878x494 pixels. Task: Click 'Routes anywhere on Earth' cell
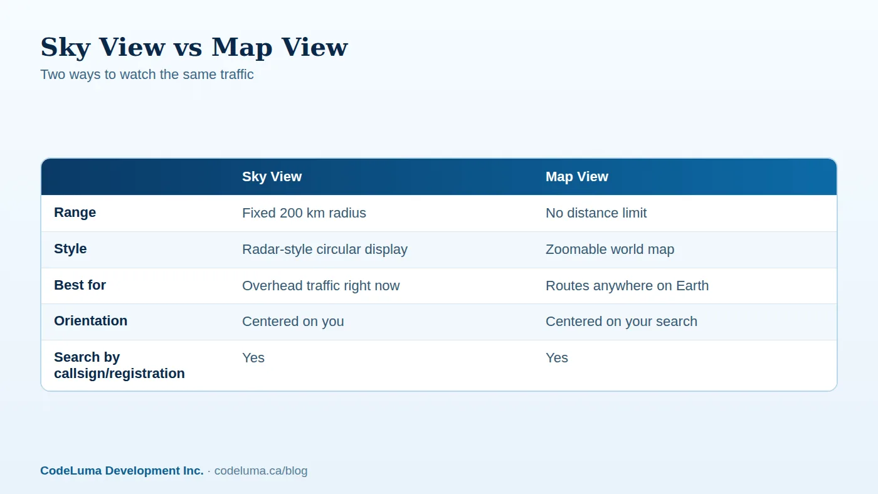[627, 286]
